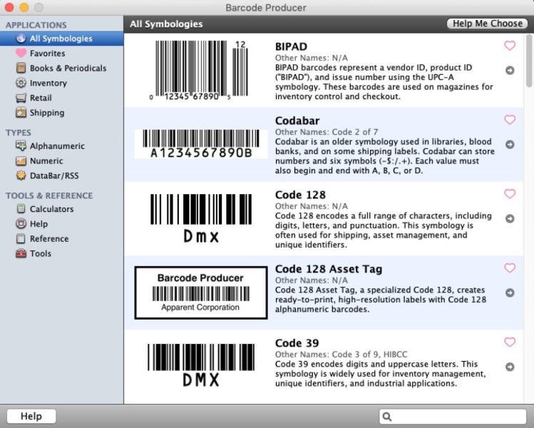534x428 pixels.
Task: Click the Inventory gear icon
Action: click(x=21, y=83)
